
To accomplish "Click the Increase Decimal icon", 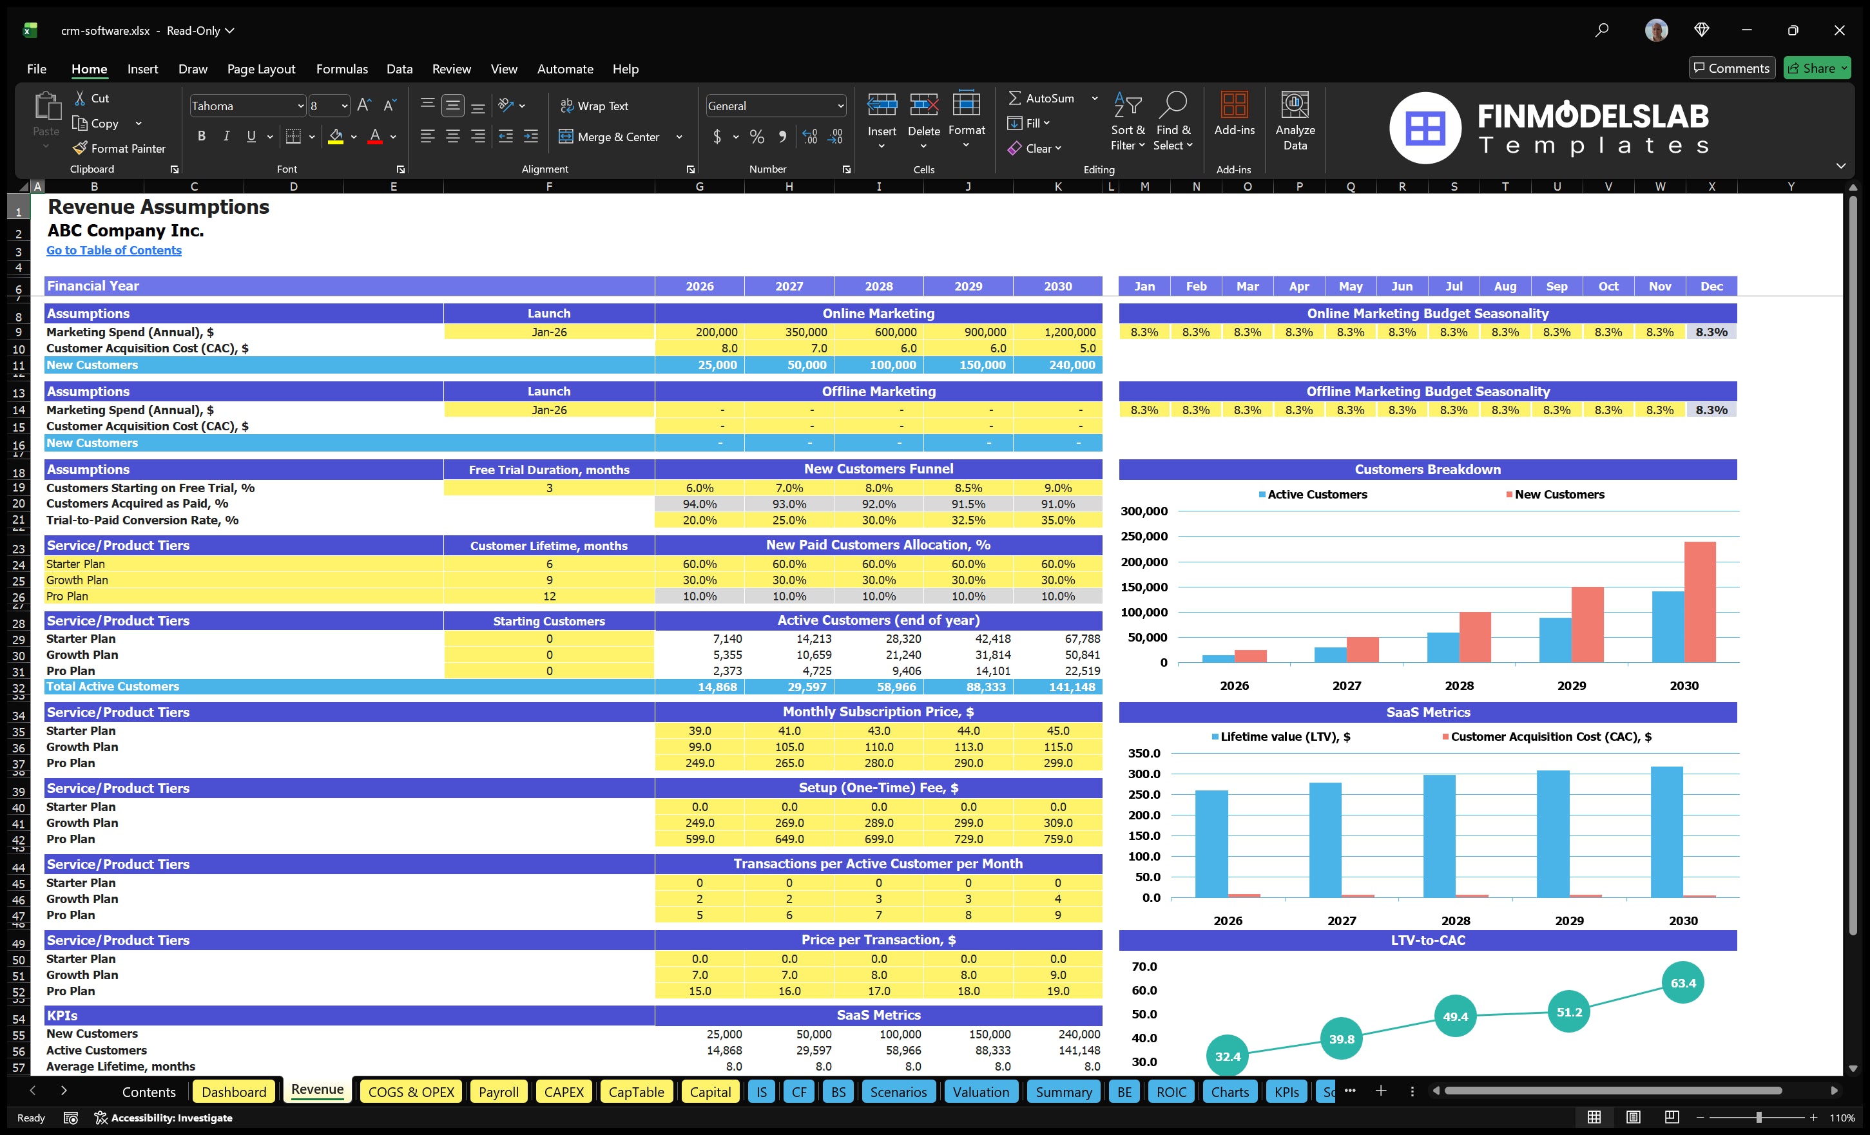I will click(809, 137).
